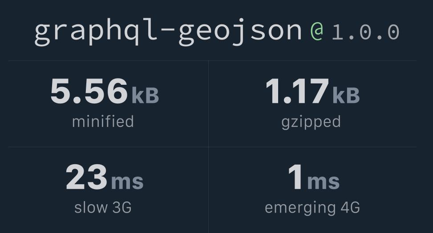Click the ms unit beside 23
The width and height of the screenshot is (433, 233).
tap(127, 182)
